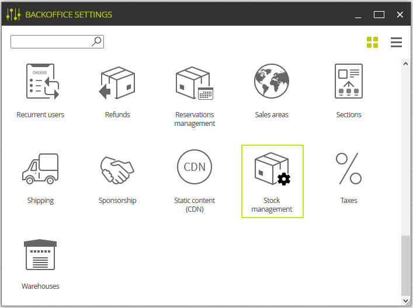
Task: Open the Taxes percent icon
Action: pos(349,169)
